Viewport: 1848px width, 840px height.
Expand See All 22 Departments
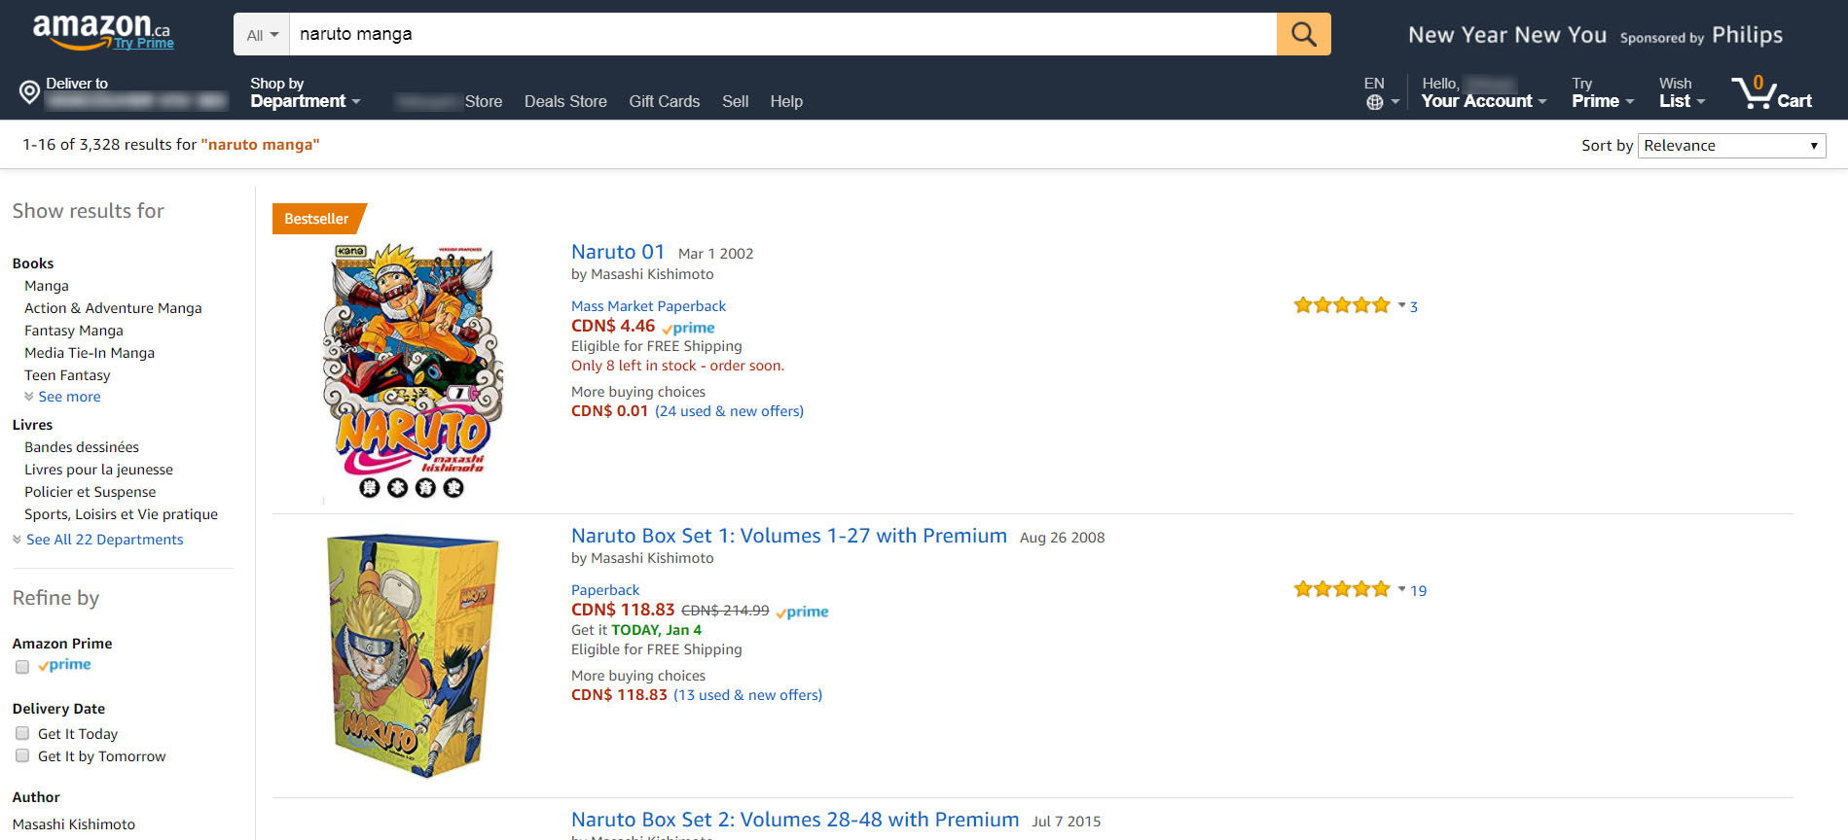pyautogui.click(x=97, y=540)
